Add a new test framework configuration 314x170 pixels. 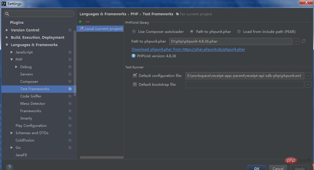pyautogui.click(x=80, y=22)
